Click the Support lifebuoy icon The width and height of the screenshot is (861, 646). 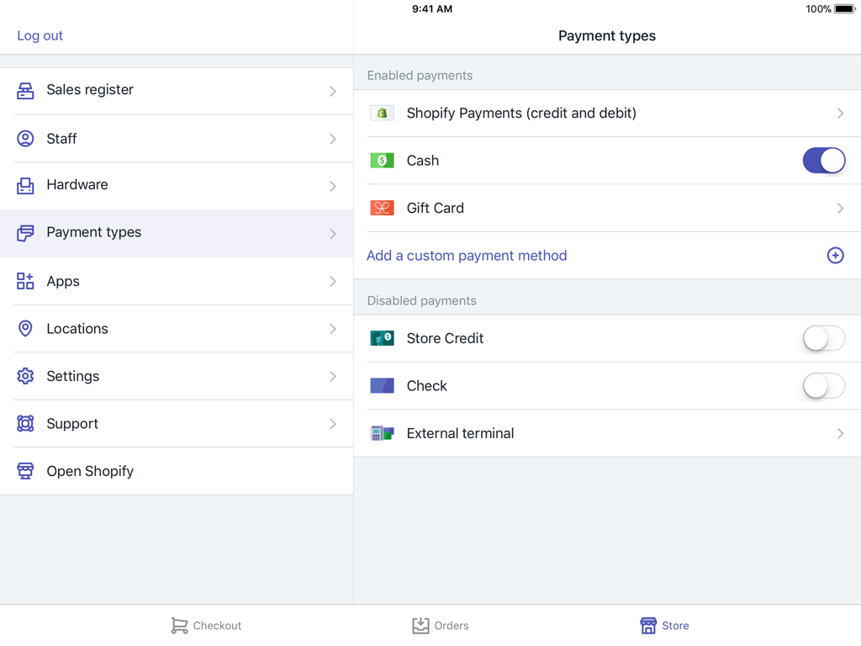click(x=25, y=424)
